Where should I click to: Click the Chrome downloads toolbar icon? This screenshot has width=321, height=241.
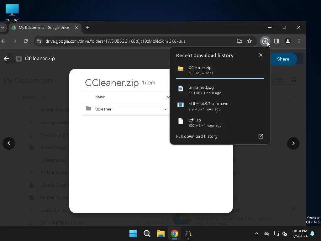click(x=265, y=41)
